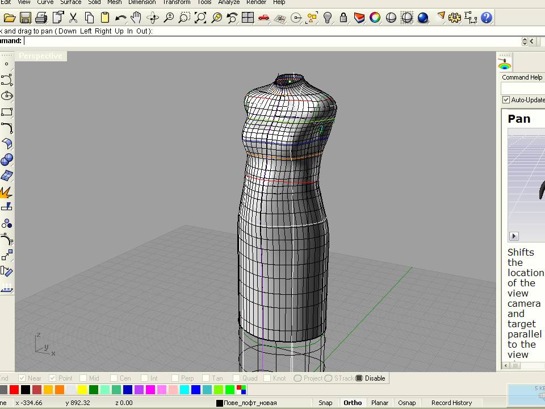This screenshot has height=409, width=545.
Task: Click the Edit Layers stacked icon
Action: pos(359,18)
